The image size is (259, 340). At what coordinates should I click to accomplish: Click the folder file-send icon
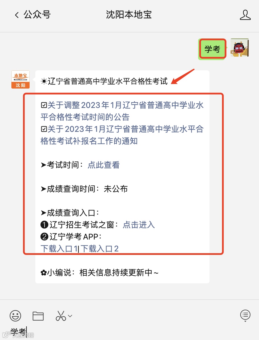click(x=38, y=316)
